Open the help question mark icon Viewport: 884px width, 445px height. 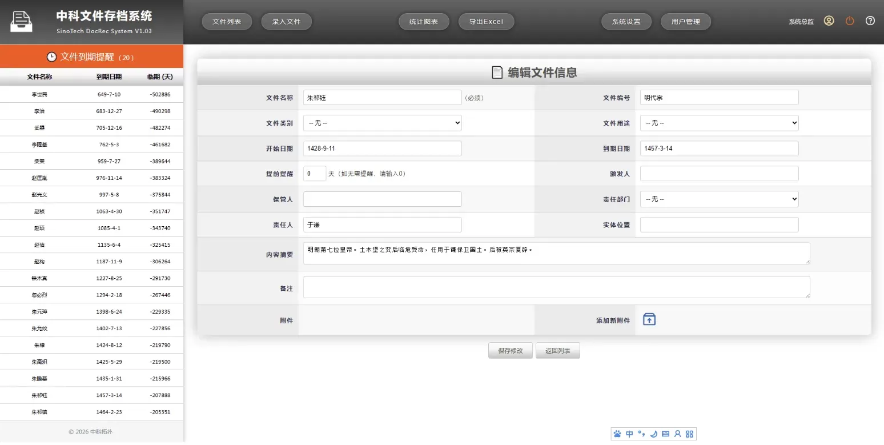870,21
